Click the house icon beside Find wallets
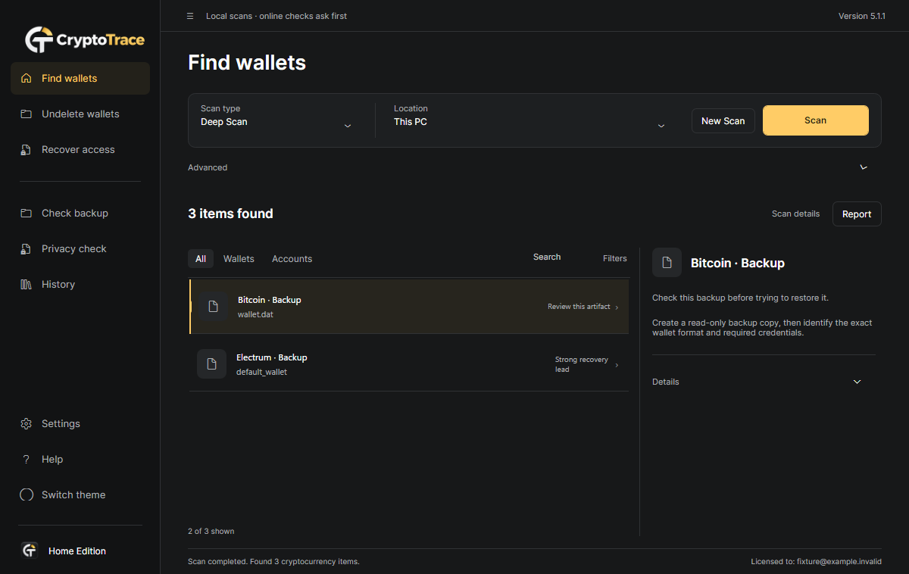The image size is (909, 574). click(27, 78)
